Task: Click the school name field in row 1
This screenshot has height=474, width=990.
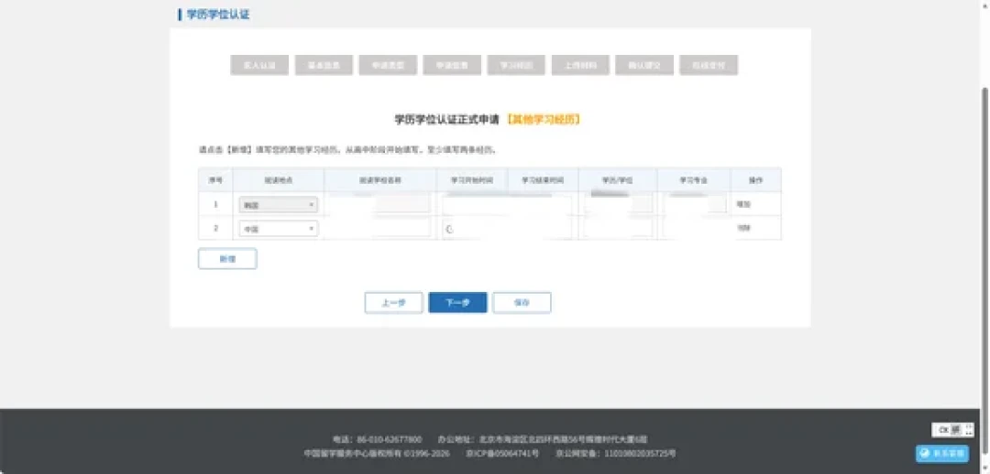Action: [379, 204]
